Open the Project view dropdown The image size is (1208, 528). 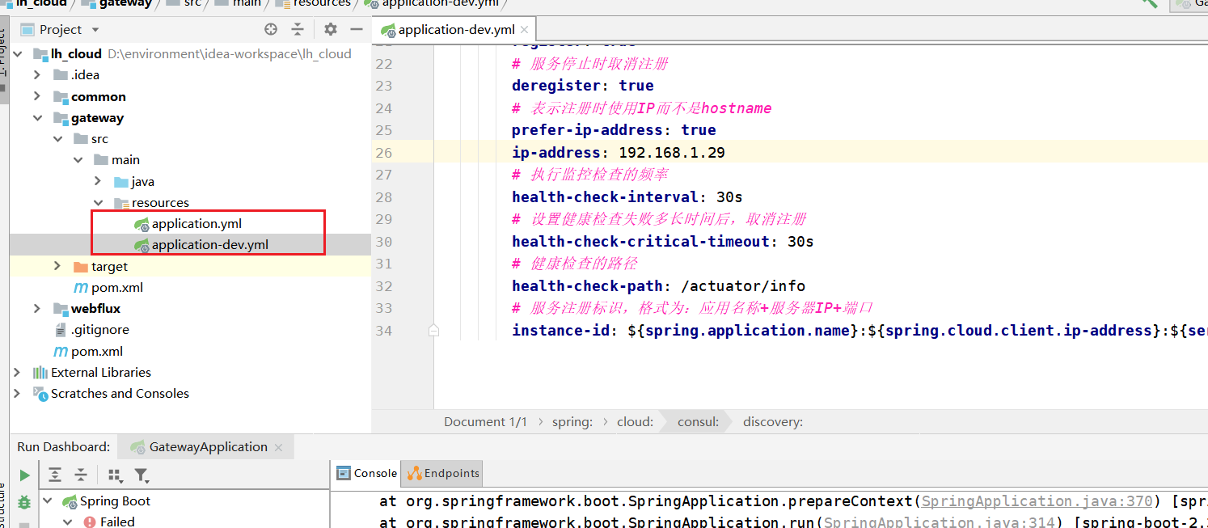(x=95, y=29)
